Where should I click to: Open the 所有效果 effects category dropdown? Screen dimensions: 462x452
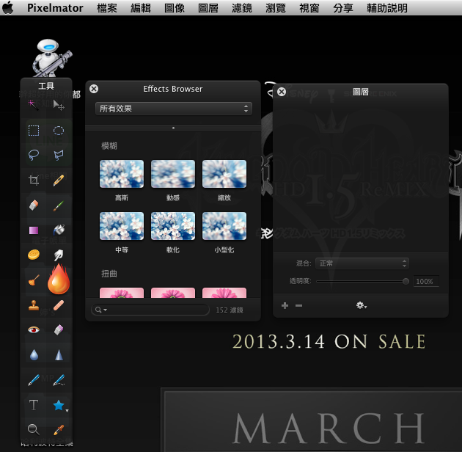[174, 109]
